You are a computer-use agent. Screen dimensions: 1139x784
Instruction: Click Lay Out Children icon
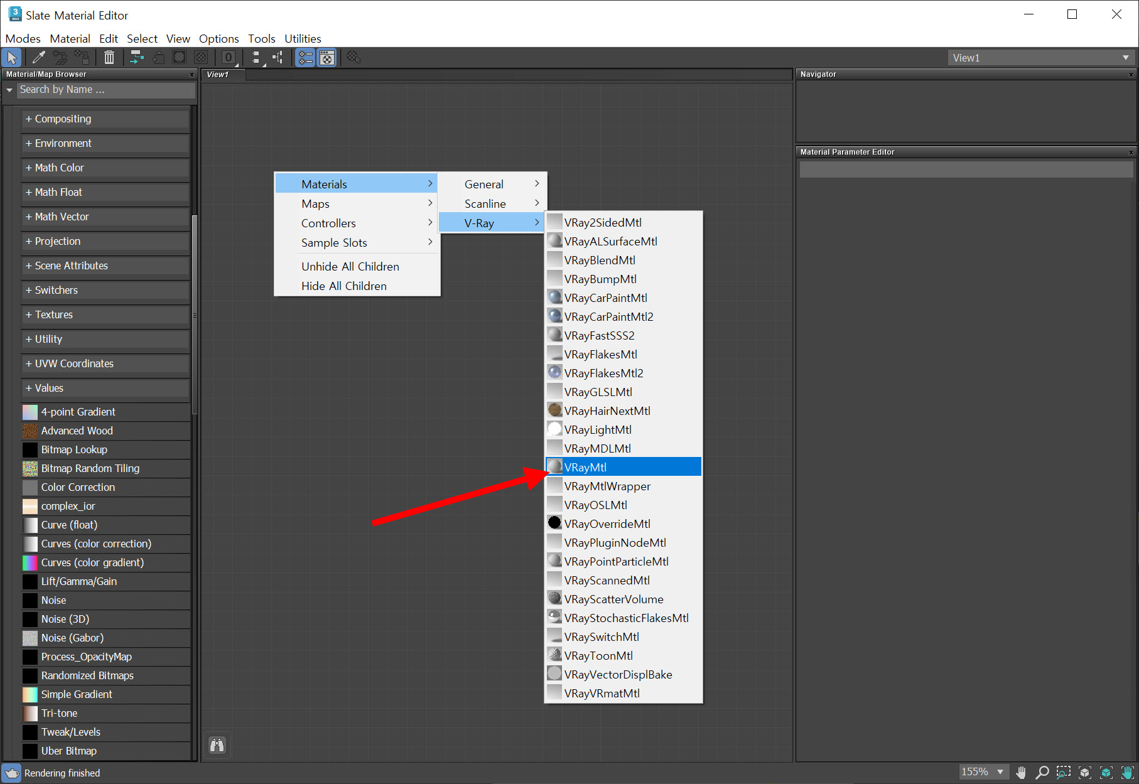pos(278,58)
